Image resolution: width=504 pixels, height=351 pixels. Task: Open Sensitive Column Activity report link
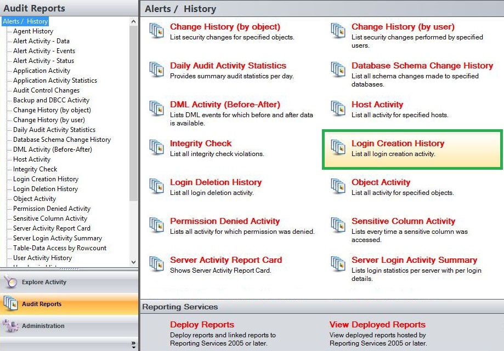pyautogui.click(x=403, y=221)
